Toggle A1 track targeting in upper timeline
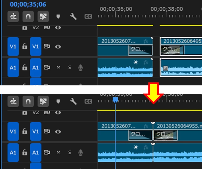The width and height of the screenshot is (202, 169). point(36,68)
